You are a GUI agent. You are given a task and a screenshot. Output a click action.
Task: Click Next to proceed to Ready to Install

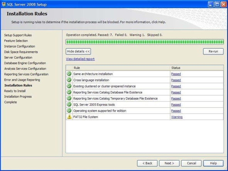tap(169, 163)
